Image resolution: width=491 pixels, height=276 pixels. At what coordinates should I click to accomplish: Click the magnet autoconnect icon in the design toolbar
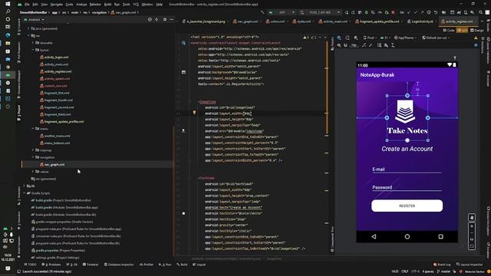tap(346, 45)
